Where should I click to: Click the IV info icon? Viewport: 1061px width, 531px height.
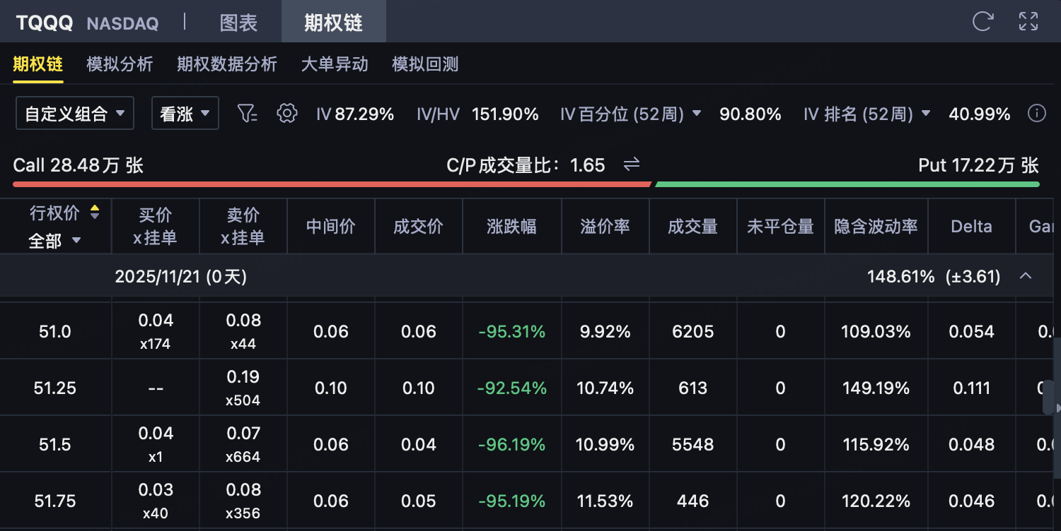pos(1036,113)
